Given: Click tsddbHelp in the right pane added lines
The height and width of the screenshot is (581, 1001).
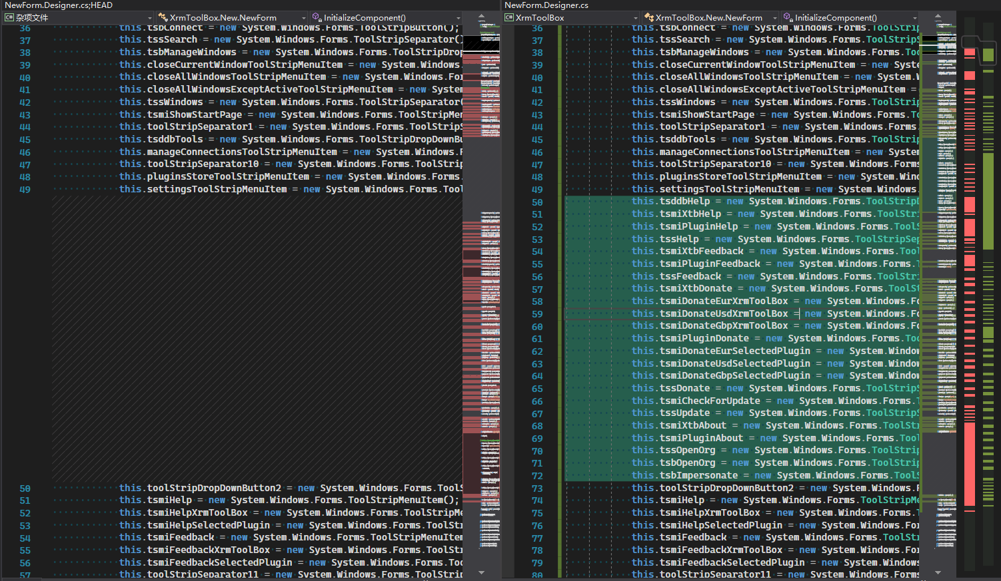Looking at the screenshot, I should (684, 202).
